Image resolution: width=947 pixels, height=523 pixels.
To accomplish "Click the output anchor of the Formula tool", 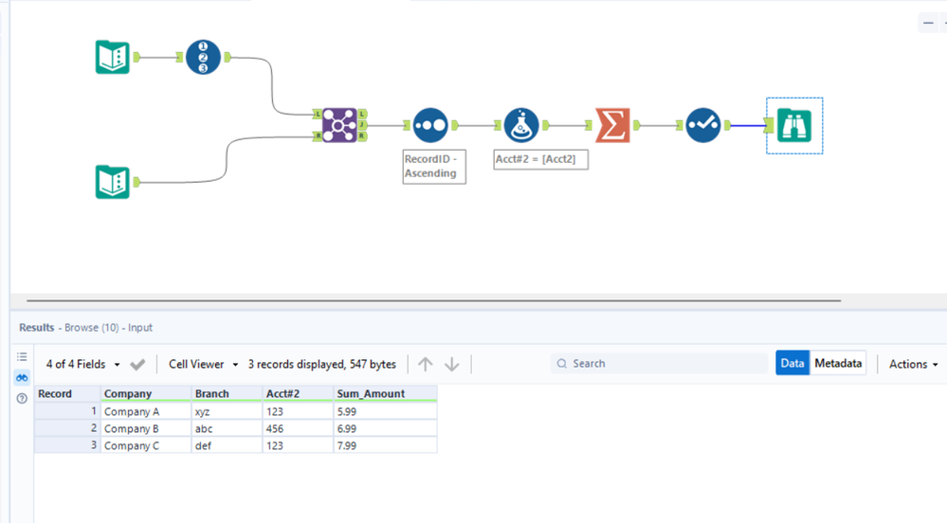I will point(546,126).
